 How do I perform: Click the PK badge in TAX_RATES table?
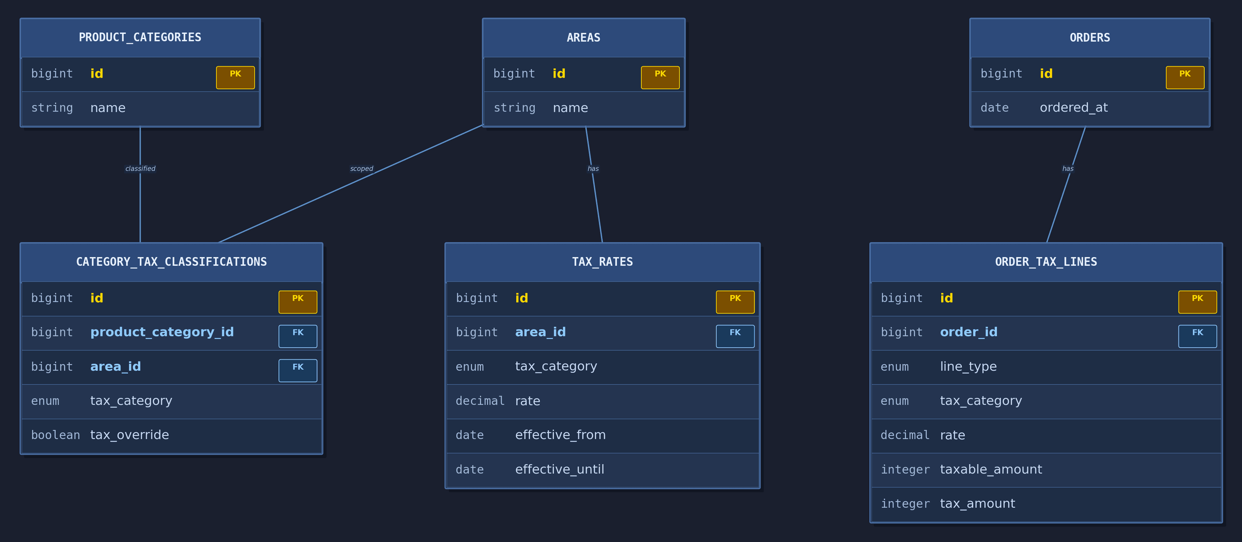735,302
